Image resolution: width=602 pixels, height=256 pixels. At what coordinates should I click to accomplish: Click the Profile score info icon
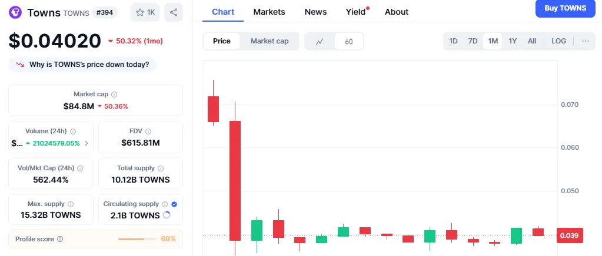pos(61,239)
